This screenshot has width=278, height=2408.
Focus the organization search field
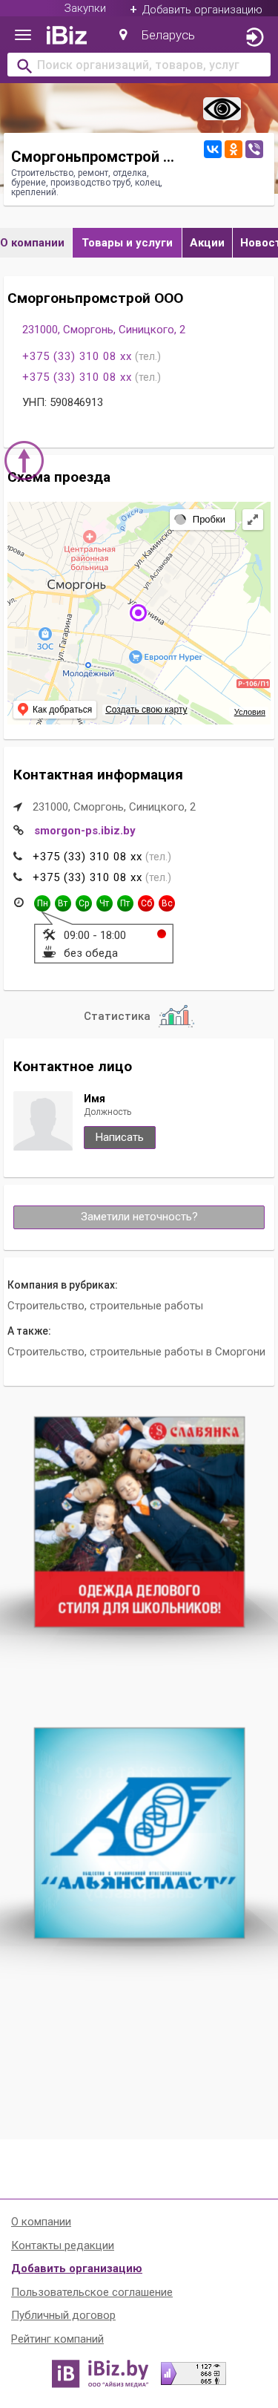click(139, 65)
